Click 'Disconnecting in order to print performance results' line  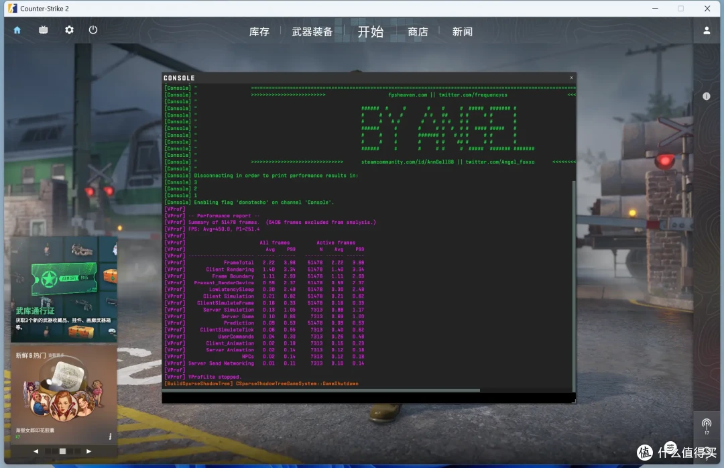click(276, 176)
